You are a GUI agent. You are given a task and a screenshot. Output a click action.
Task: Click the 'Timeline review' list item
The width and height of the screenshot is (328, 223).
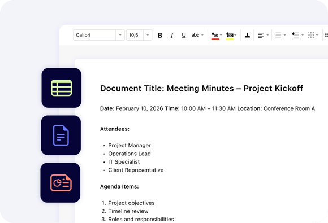pos(128,211)
